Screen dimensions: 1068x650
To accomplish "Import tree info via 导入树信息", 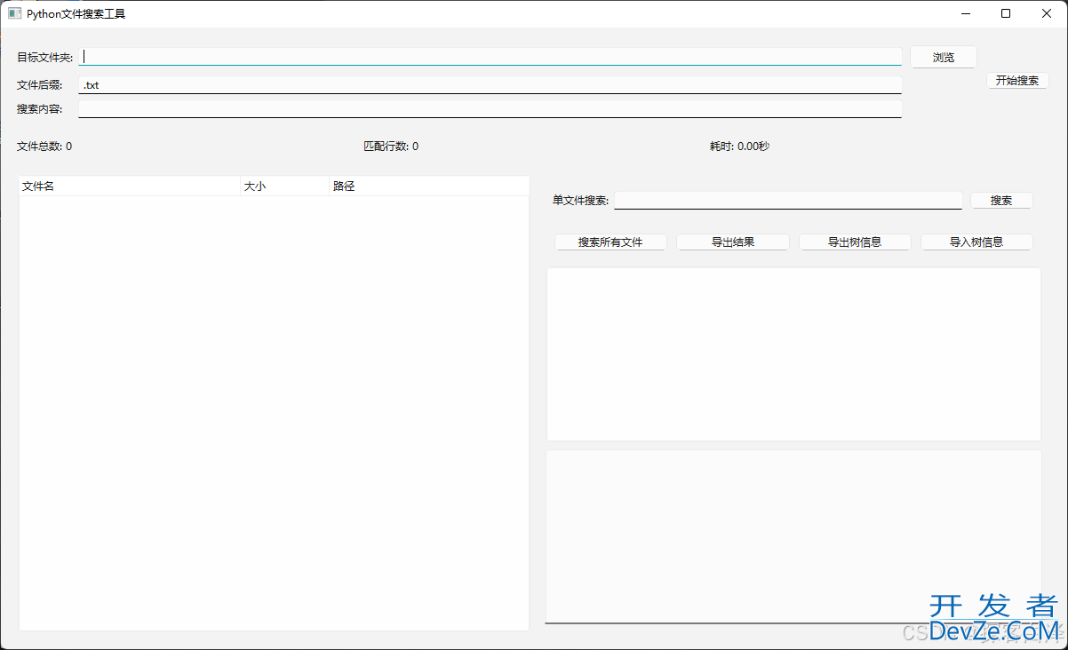I will (x=976, y=242).
